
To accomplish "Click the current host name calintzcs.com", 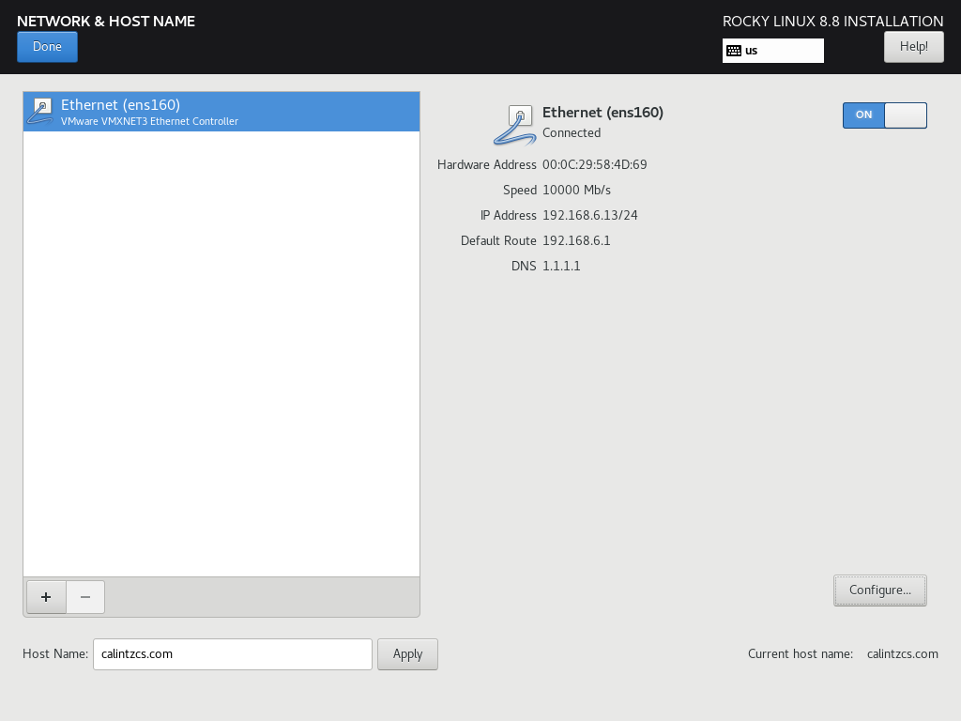I will pyautogui.click(x=902, y=653).
